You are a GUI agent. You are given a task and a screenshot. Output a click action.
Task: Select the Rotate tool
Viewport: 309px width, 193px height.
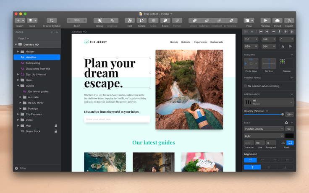[141, 21]
